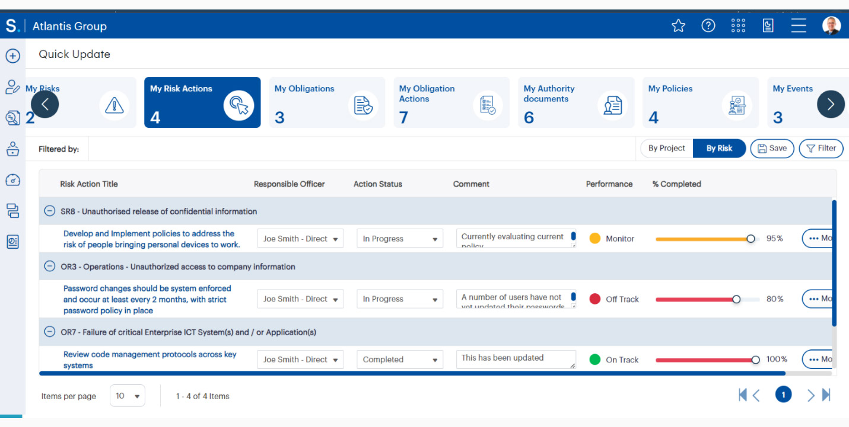Screen dimensions: 849x427
Task: Collapse the SR8 risk group
Action: coord(50,211)
